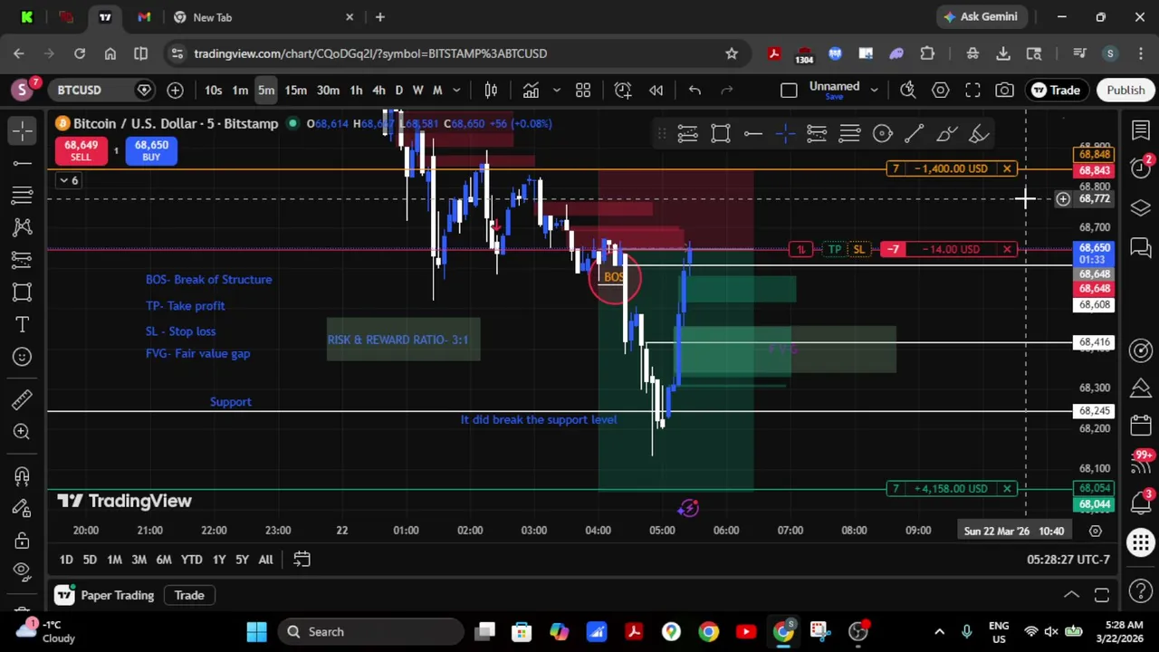
Task: Select the trend line tool in left sidebar
Action: pos(23,163)
